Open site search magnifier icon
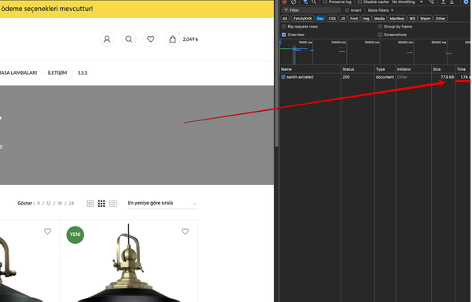This screenshot has height=302, width=472. tap(129, 39)
